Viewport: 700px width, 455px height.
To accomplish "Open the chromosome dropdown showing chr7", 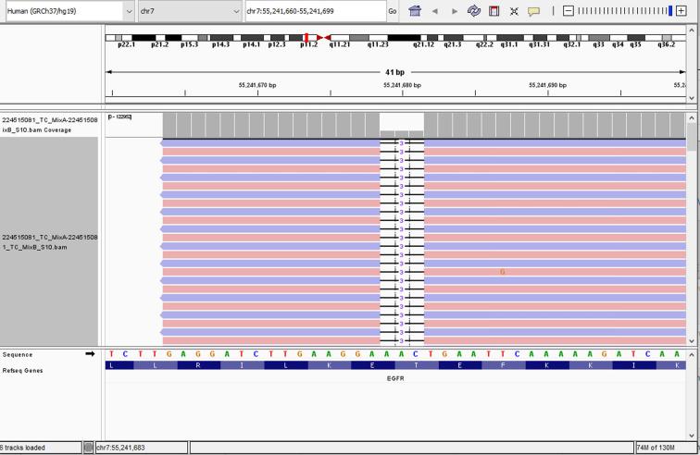I will [x=190, y=11].
